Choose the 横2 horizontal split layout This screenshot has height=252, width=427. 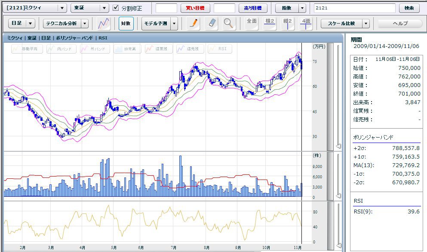(270, 24)
